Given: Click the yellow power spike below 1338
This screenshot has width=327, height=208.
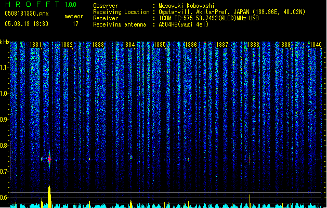Looking at the screenshot, I should [x=250, y=201].
